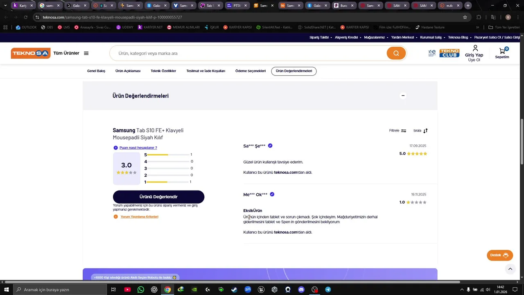Open the Chrome profile avatar
The width and height of the screenshot is (524, 295).
pos(508,17)
